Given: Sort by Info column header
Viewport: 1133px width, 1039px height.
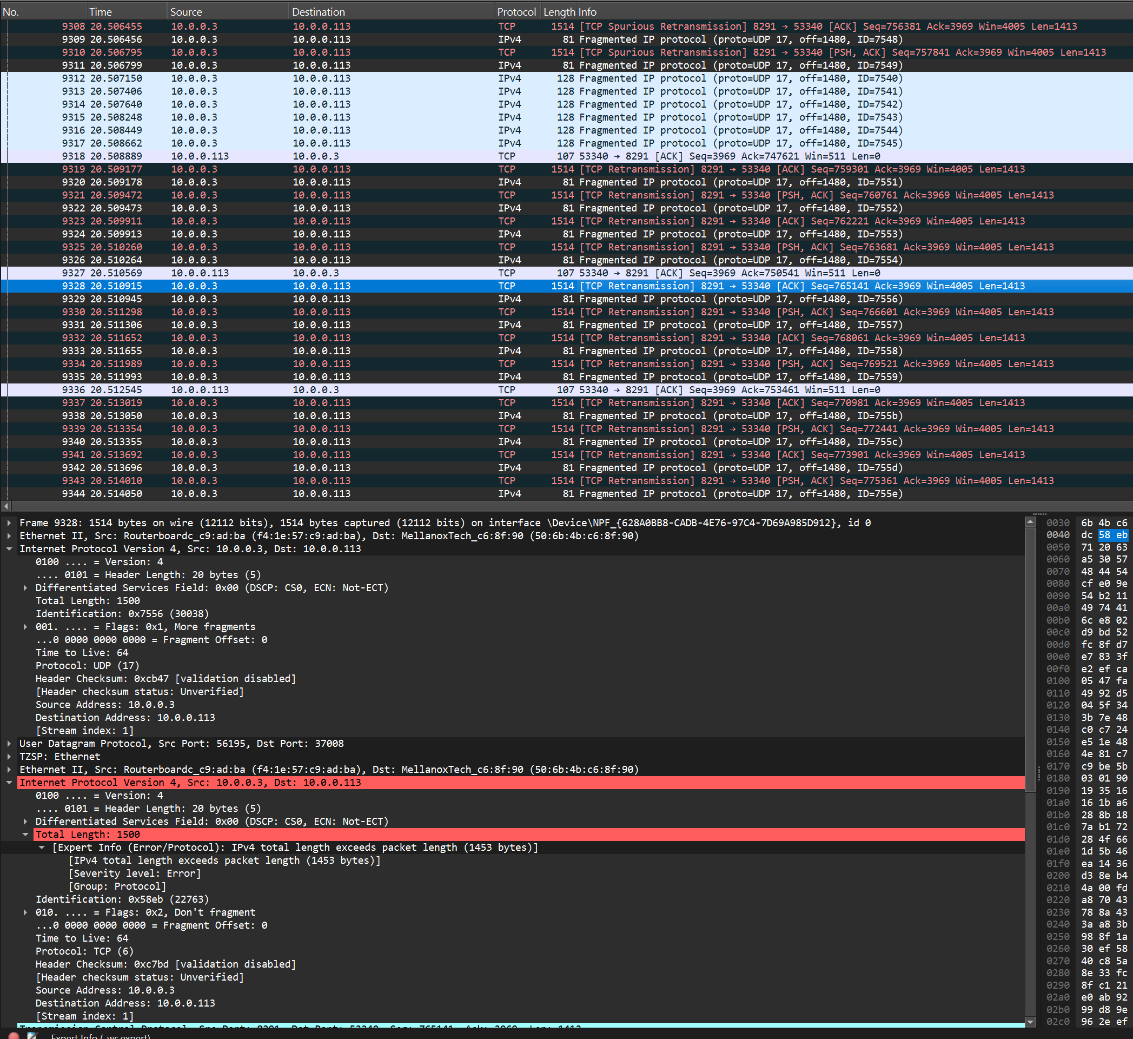Looking at the screenshot, I should pos(854,12).
